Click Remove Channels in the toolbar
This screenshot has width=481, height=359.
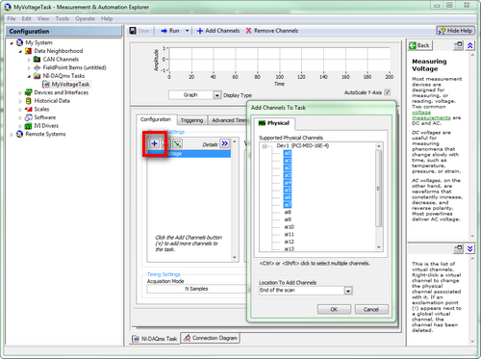pyautogui.click(x=272, y=31)
